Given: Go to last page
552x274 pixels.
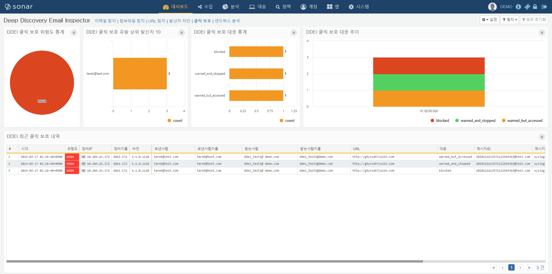Looking at the screenshot, I should [x=529, y=268].
